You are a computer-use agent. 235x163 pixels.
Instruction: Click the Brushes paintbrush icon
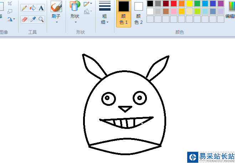point(56,6)
